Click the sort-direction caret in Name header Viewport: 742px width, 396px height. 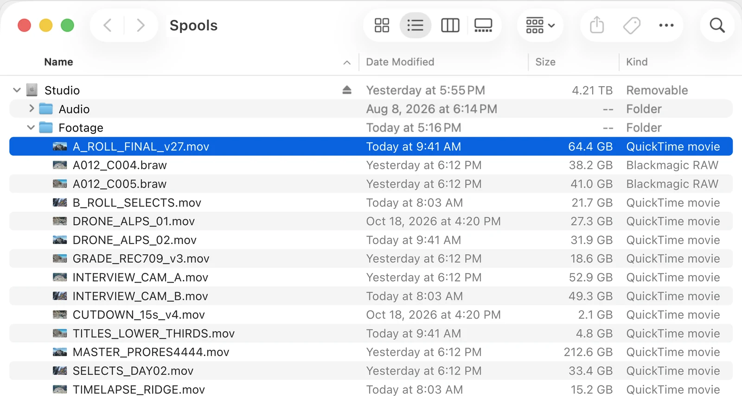(x=347, y=63)
